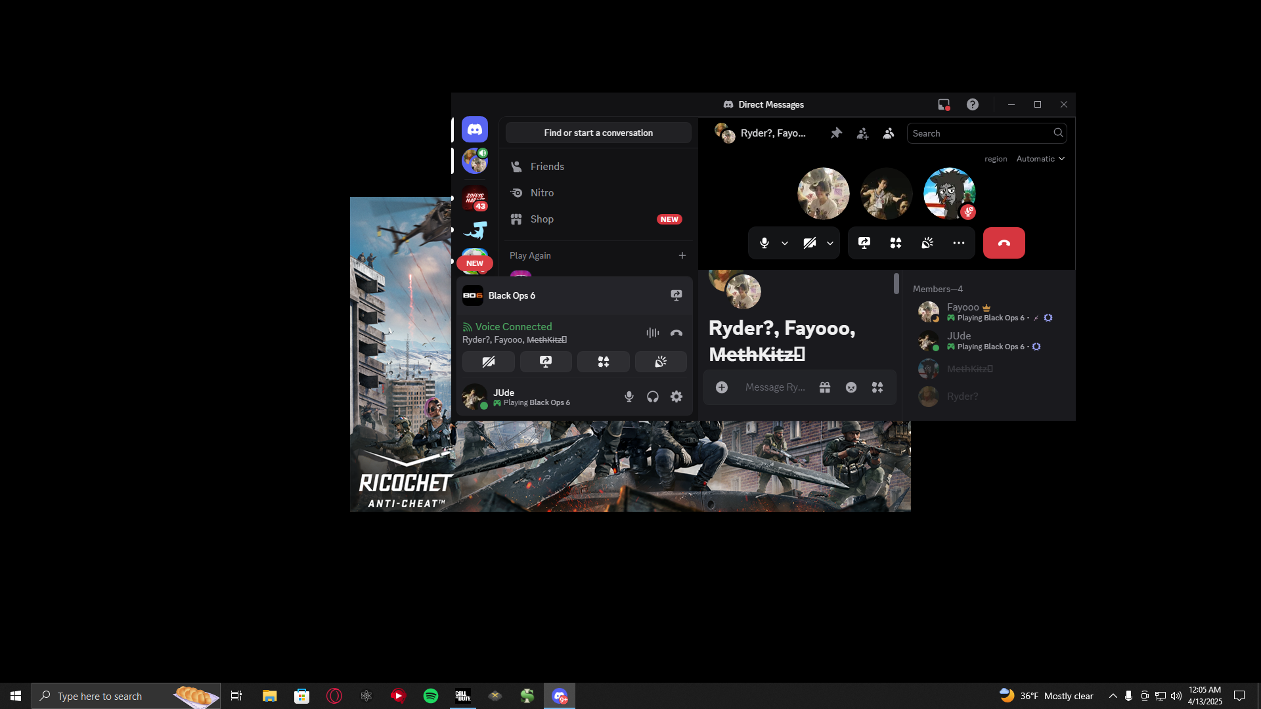The image size is (1261, 709).
Task: Open Apps launcher in message bar
Action: pos(877,387)
